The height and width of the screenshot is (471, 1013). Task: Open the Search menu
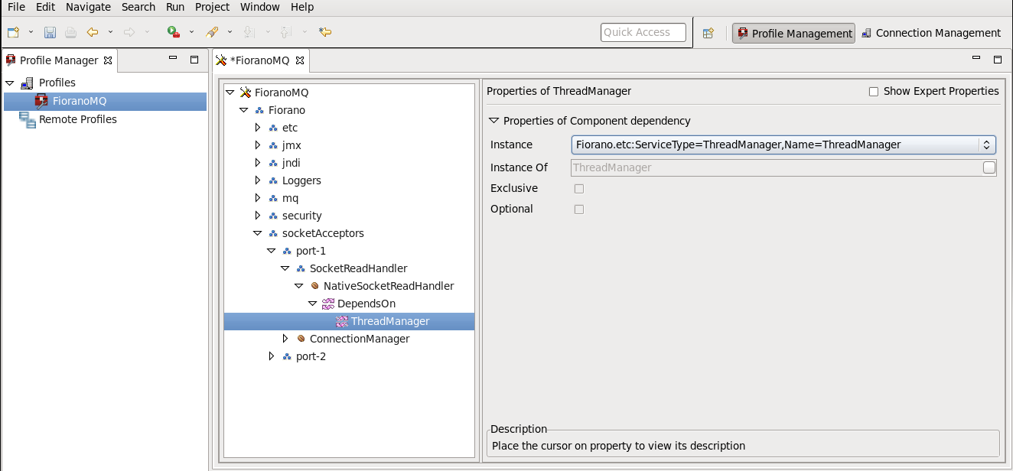point(138,7)
